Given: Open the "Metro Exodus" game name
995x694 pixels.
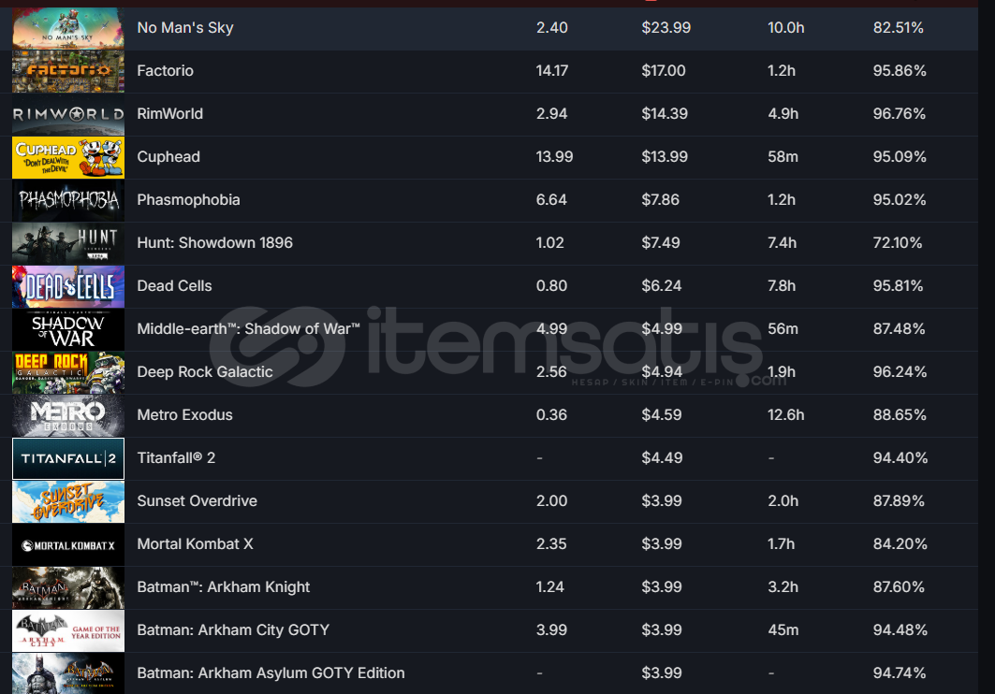Looking at the screenshot, I should (184, 416).
